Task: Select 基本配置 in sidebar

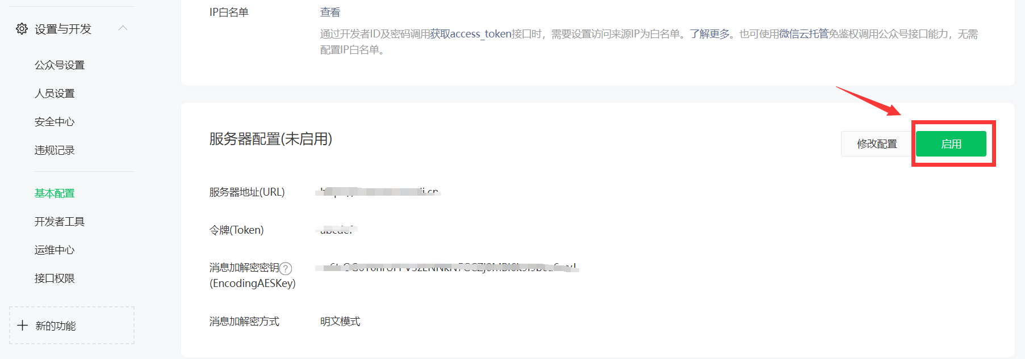Action: click(55, 193)
